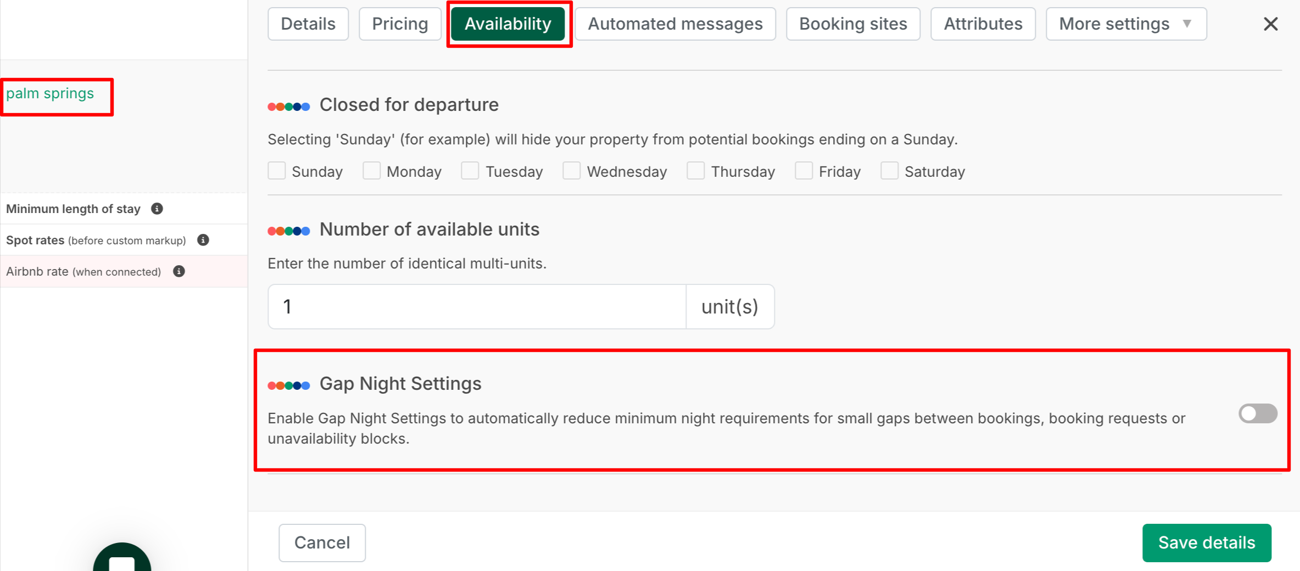Check the Wednesday departure checkbox
This screenshot has height=571, width=1300.
tap(572, 171)
